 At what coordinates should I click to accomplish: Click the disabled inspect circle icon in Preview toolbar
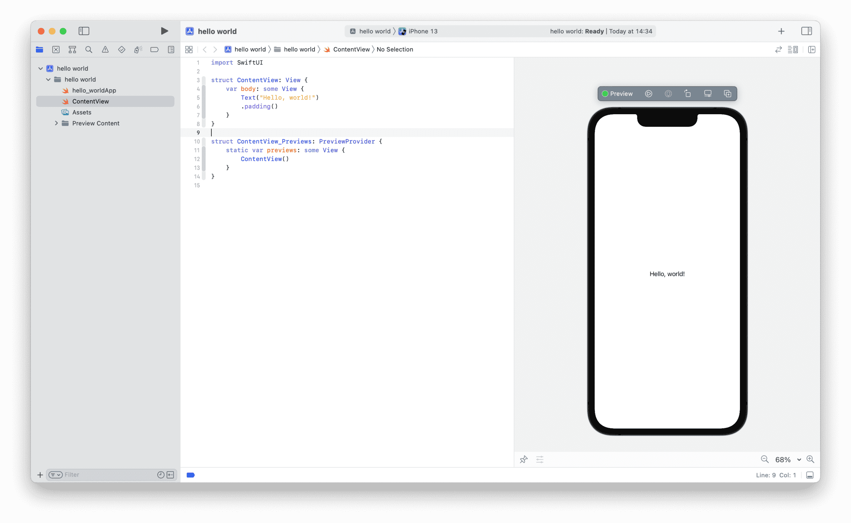pos(668,94)
